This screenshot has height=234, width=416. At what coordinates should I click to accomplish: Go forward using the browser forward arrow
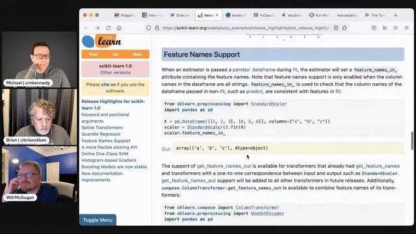(97, 28)
